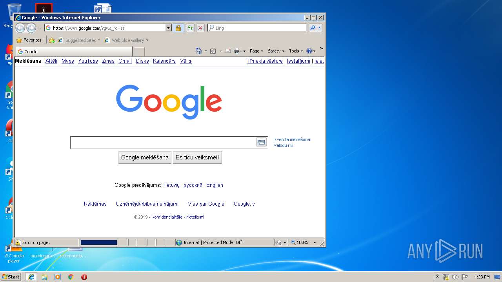Add page to Favorites bar icon
Image resolution: width=502 pixels, height=282 pixels.
pos(52,40)
